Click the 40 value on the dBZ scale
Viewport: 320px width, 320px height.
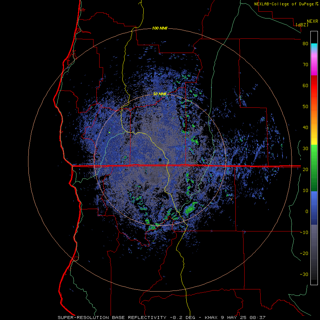[305, 128]
